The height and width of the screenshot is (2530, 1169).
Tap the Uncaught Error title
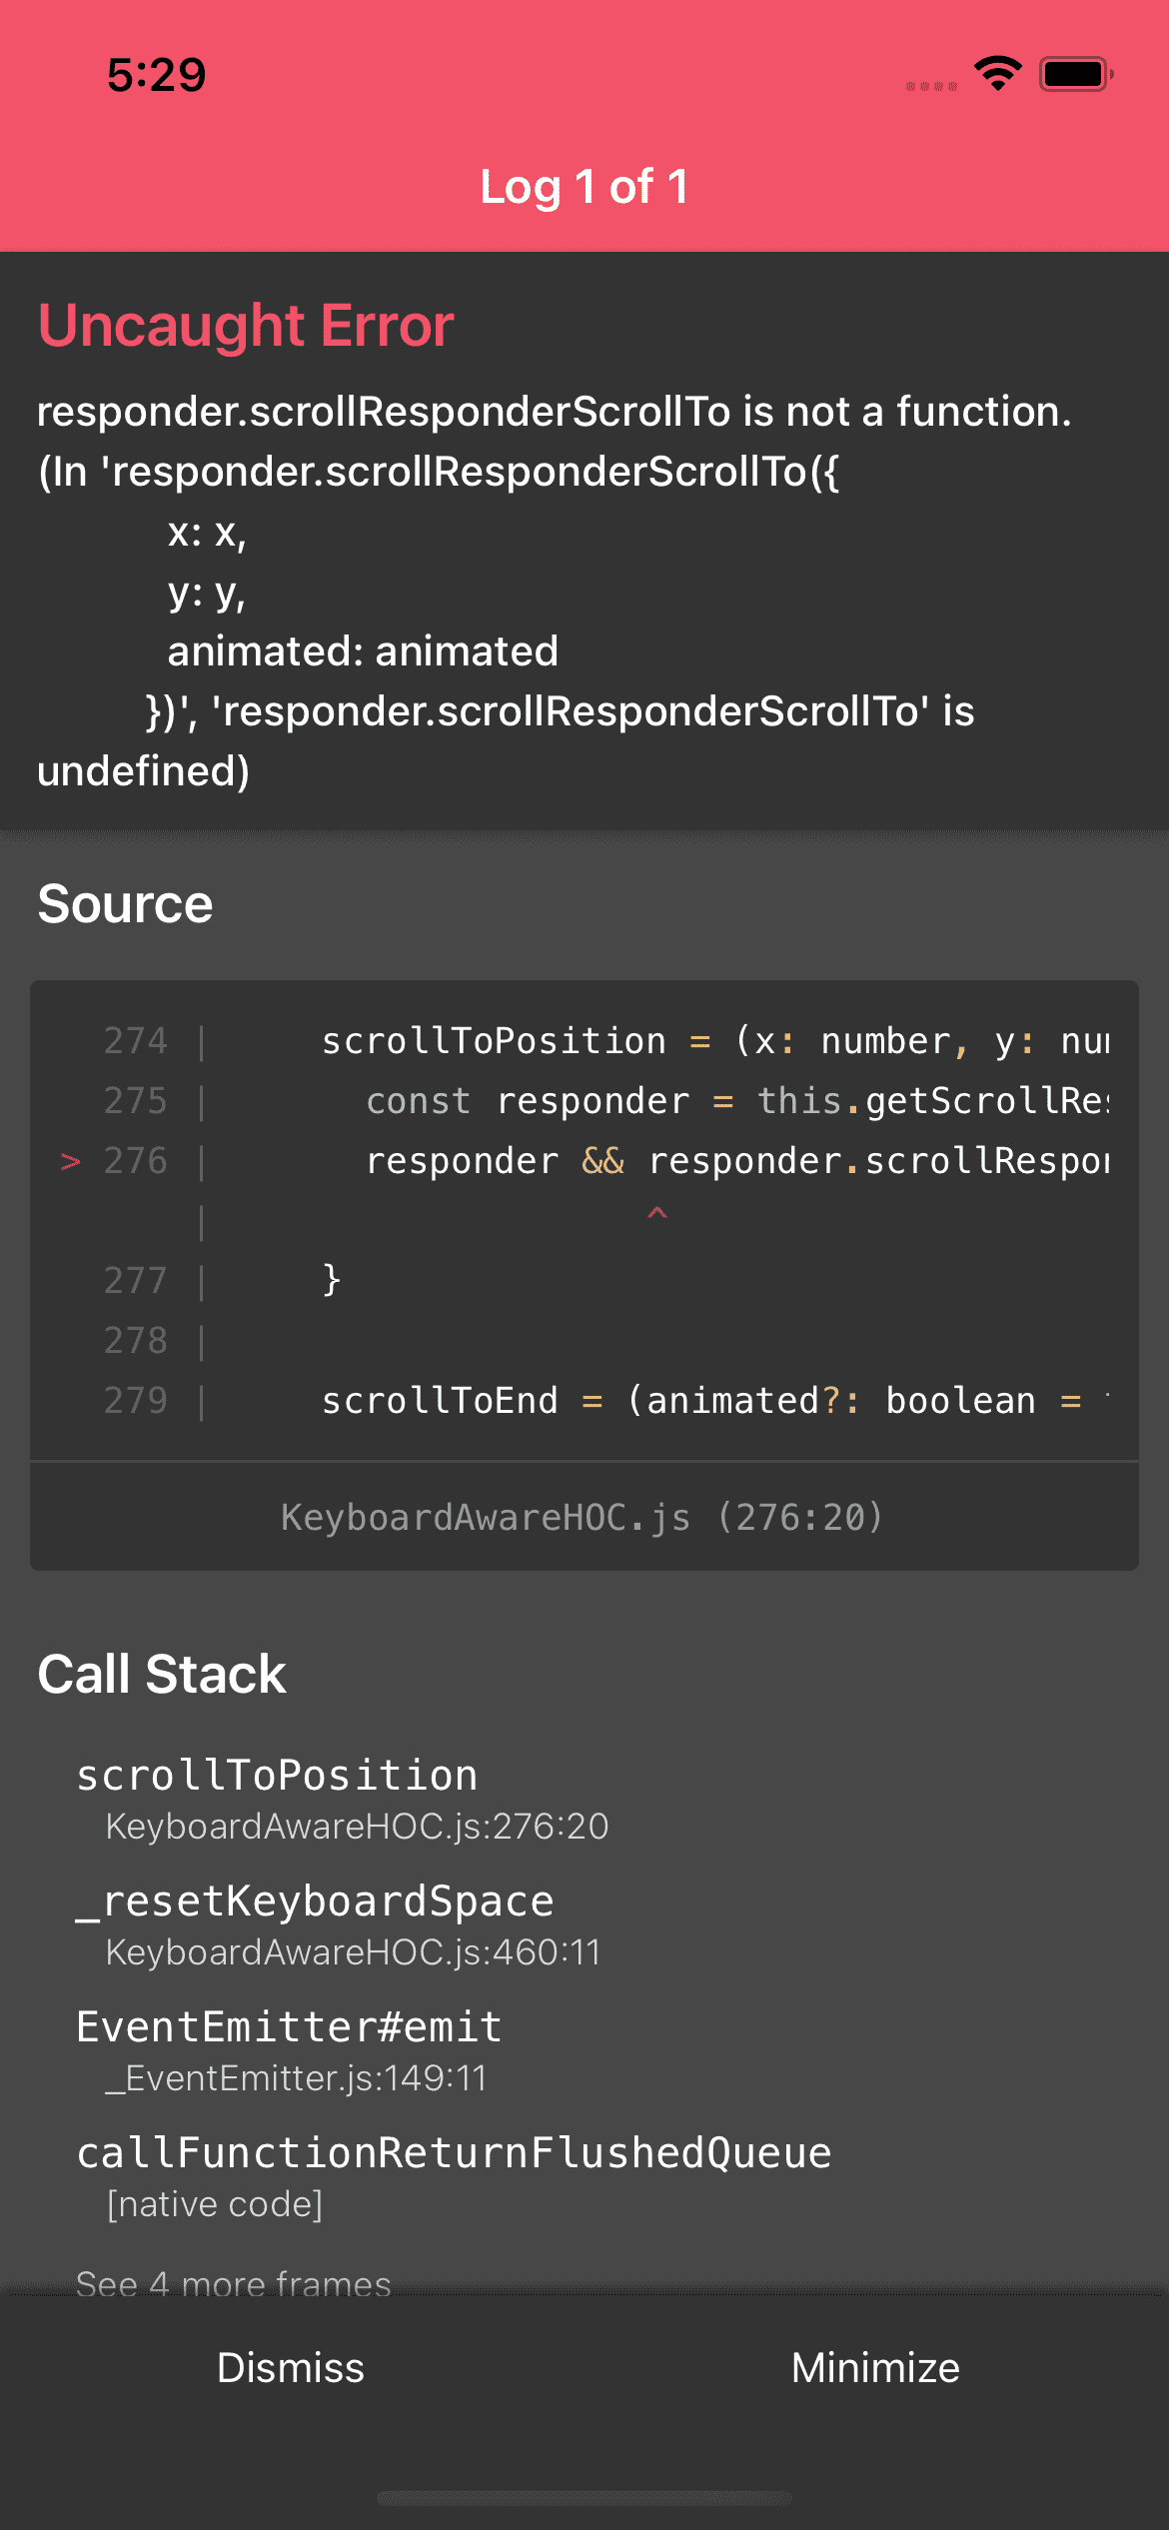point(246,326)
